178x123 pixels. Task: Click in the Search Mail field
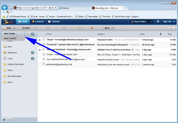tap(140, 21)
